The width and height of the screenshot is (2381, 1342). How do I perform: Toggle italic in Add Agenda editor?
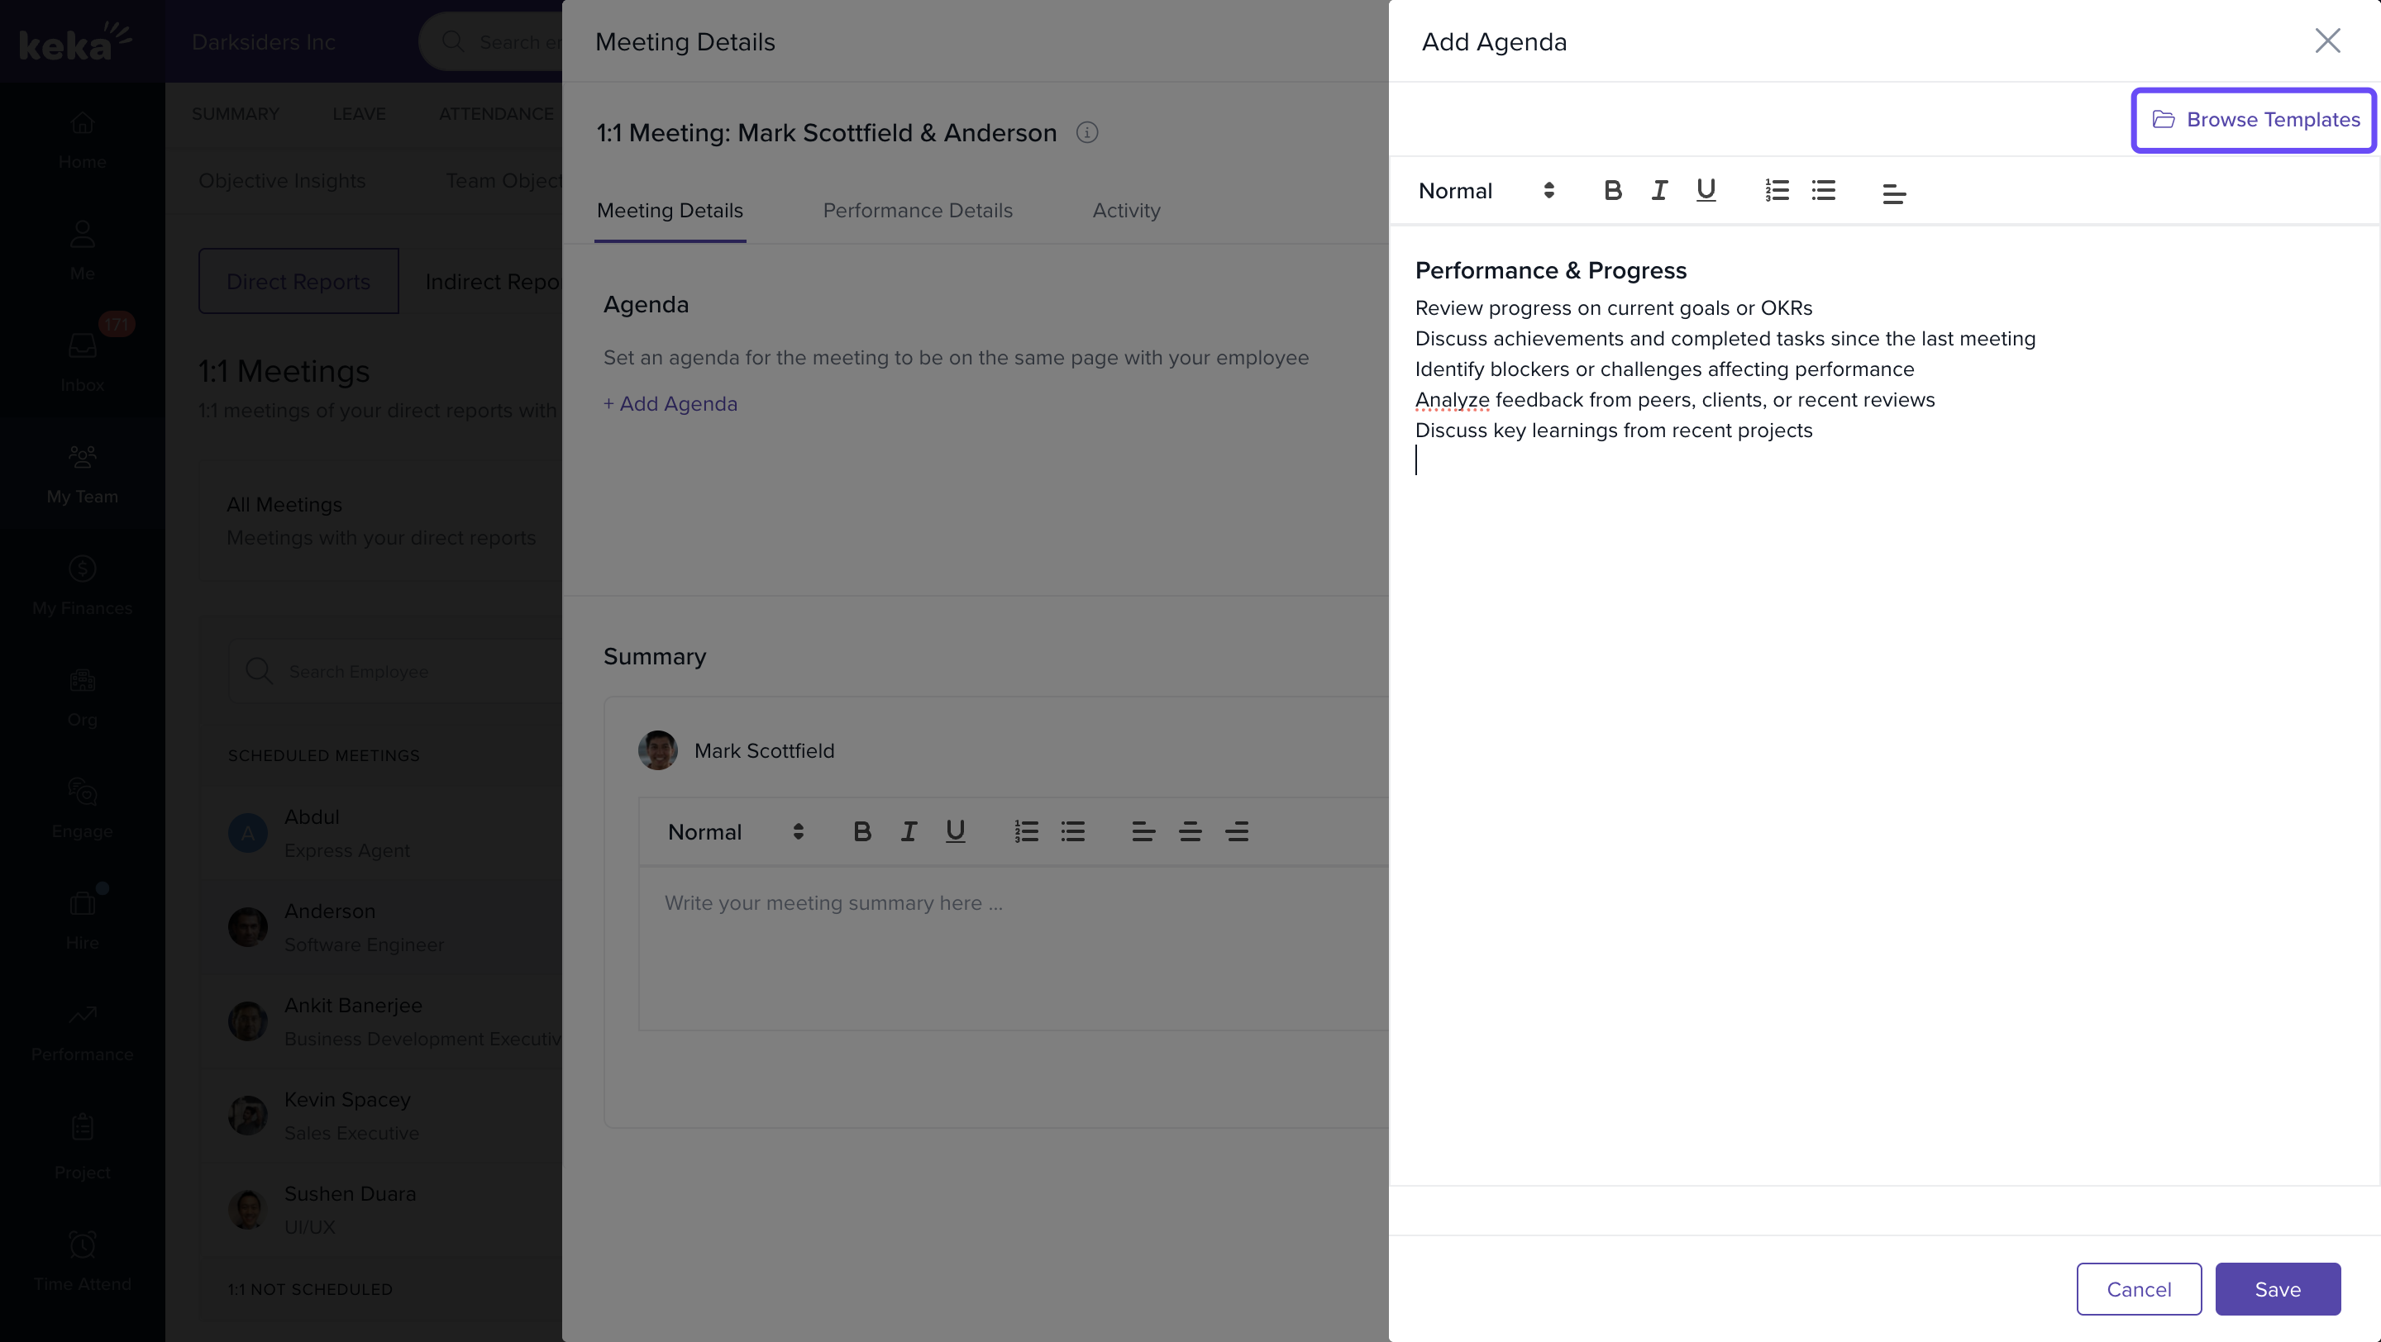tap(1659, 190)
